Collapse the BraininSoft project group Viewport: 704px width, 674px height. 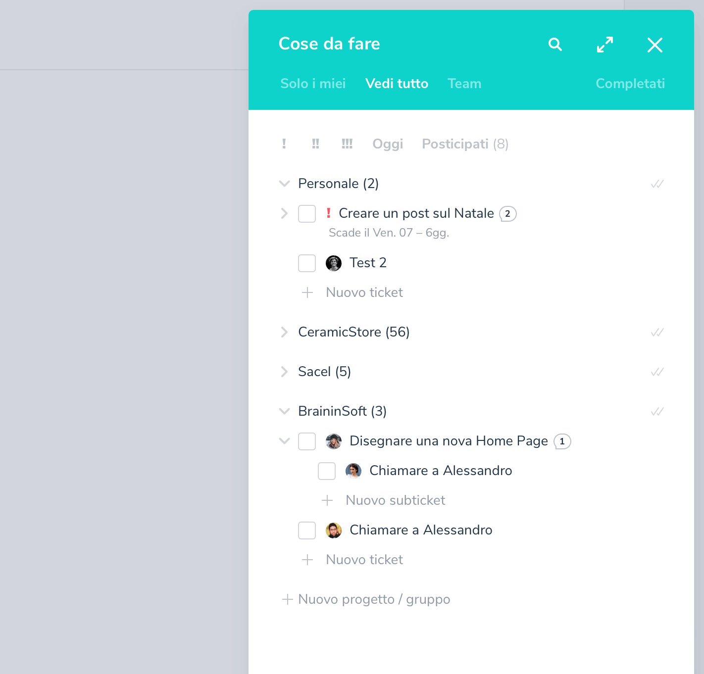pyautogui.click(x=284, y=411)
